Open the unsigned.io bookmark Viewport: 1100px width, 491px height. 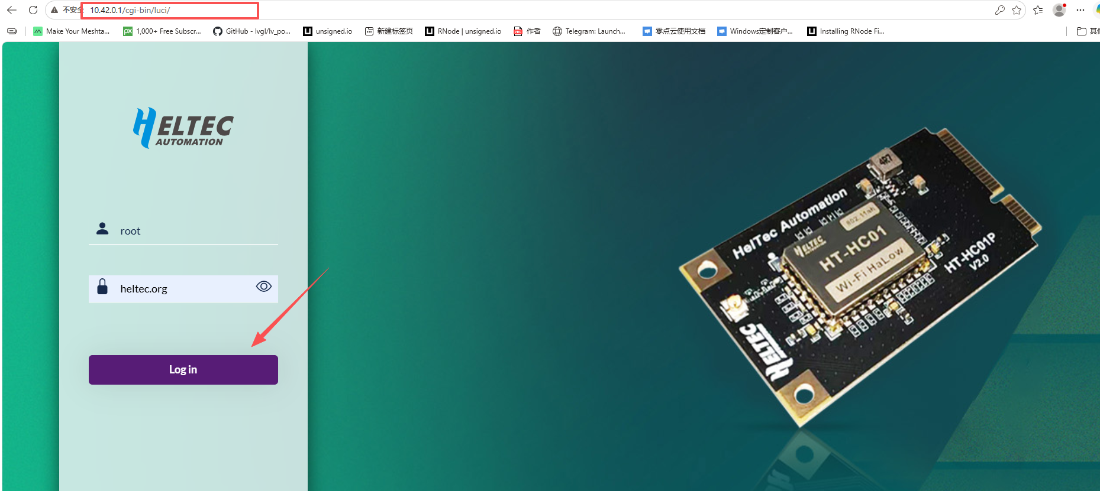[328, 31]
